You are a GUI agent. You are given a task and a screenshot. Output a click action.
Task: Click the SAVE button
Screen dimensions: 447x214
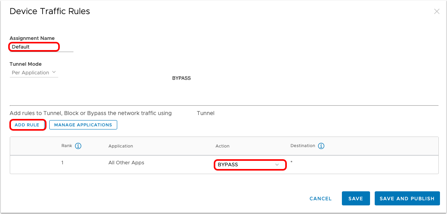pyautogui.click(x=356, y=198)
